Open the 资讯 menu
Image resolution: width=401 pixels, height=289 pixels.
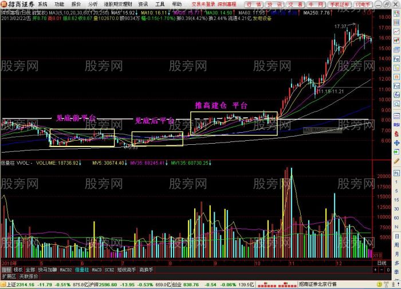tap(143, 5)
